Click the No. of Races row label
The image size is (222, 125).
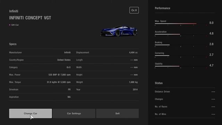tap(161, 107)
